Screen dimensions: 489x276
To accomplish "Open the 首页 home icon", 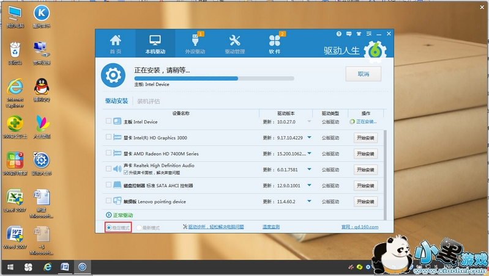I will [115, 43].
